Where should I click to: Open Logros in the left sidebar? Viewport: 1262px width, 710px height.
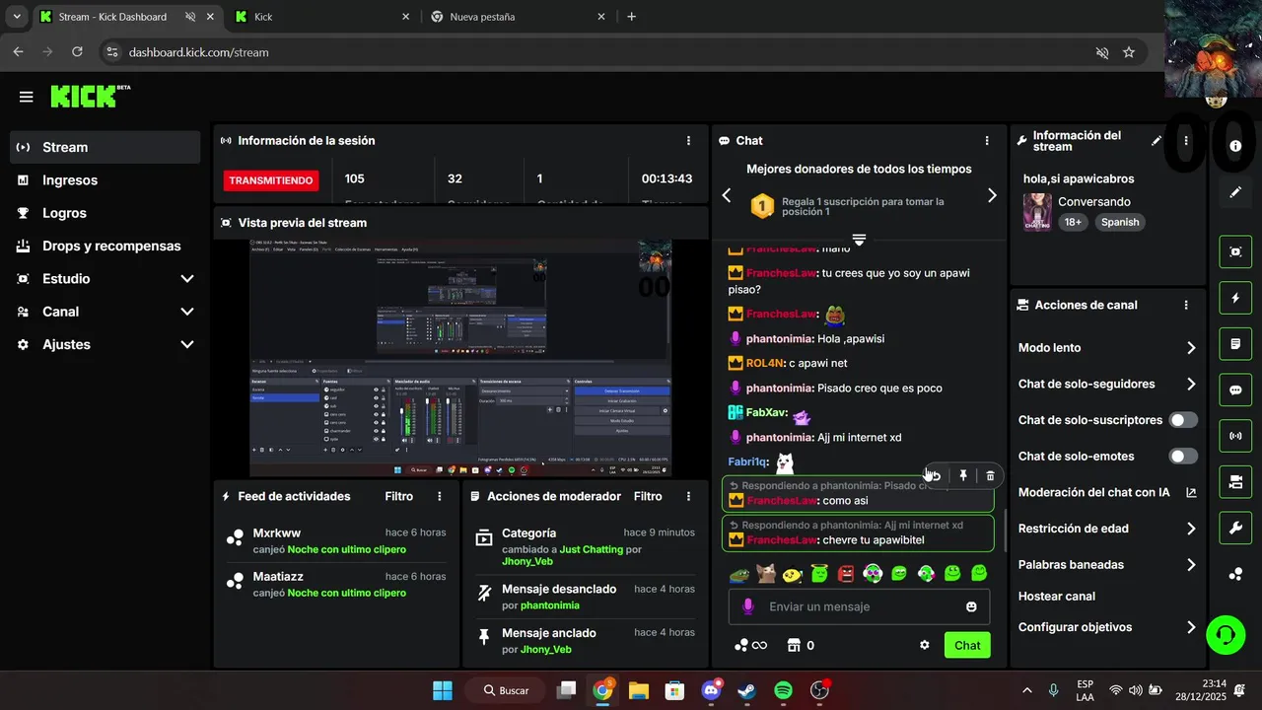tap(105, 213)
